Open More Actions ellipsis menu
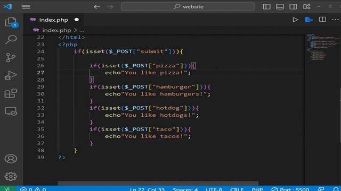 pos(335,20)
